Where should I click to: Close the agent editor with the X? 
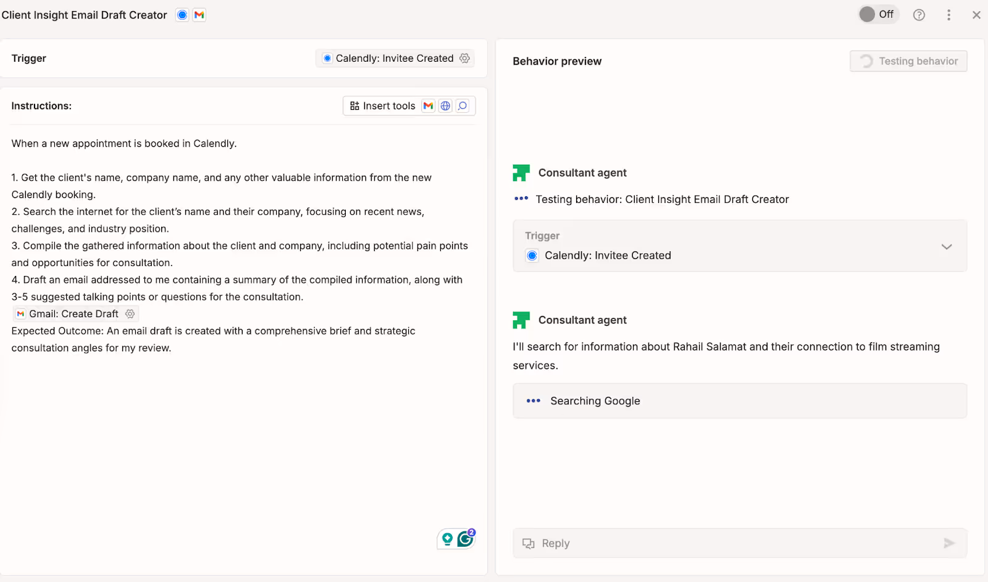(976, 15)
